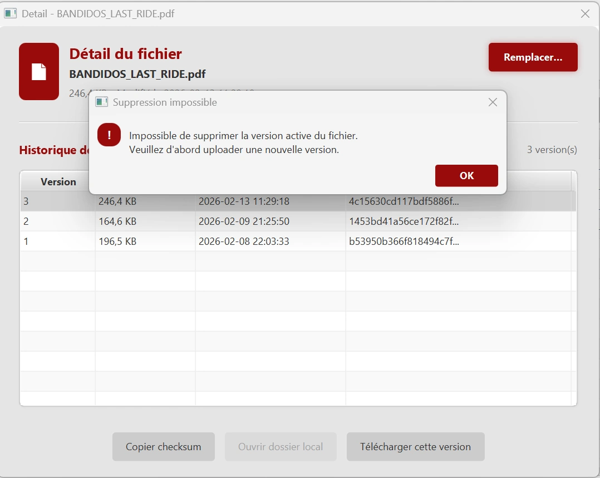
Task: Click checksum starting with b53950b366f8
Action: [x=404, y=242]
